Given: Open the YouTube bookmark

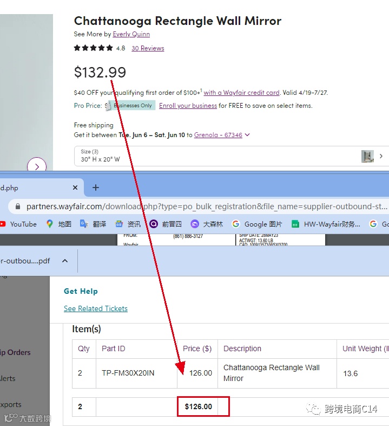Looking at the screenshot, I should click(x=18, y=224).
